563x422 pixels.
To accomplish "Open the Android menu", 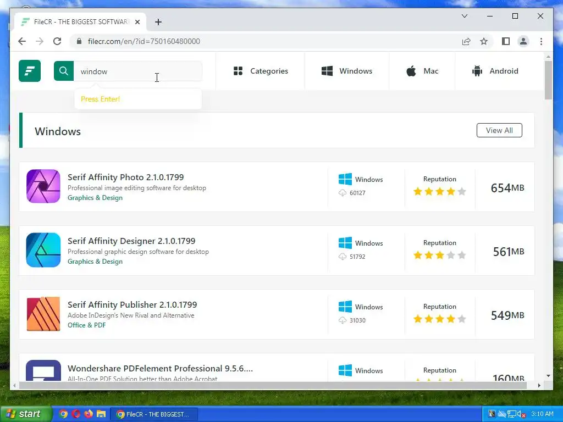I will tap(495, 71).
